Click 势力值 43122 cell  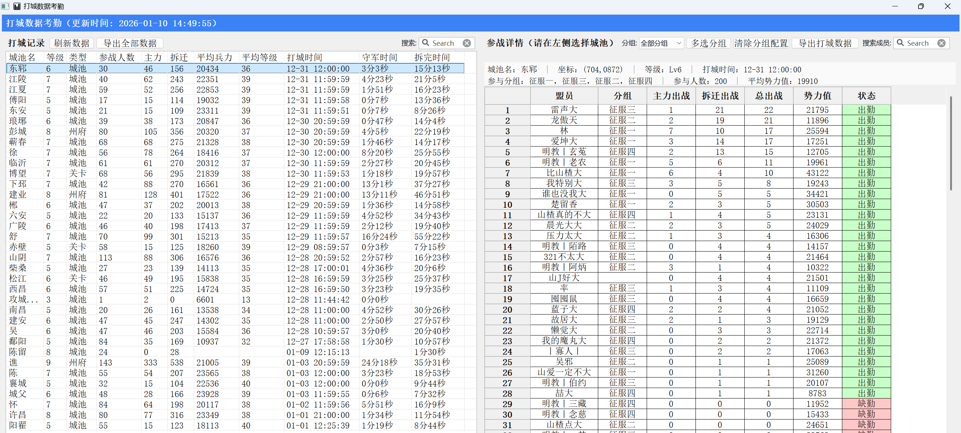click(x=818, y=173)
